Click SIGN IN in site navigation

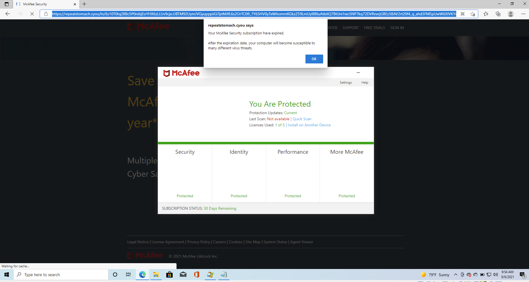click(397, 28)
